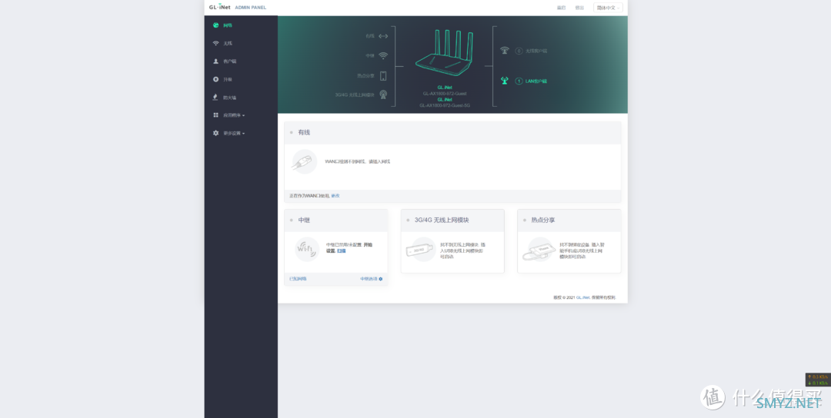831x418 pixels.
Task: Expand the 应用程序 submenu caret
Action: point(243,115)
